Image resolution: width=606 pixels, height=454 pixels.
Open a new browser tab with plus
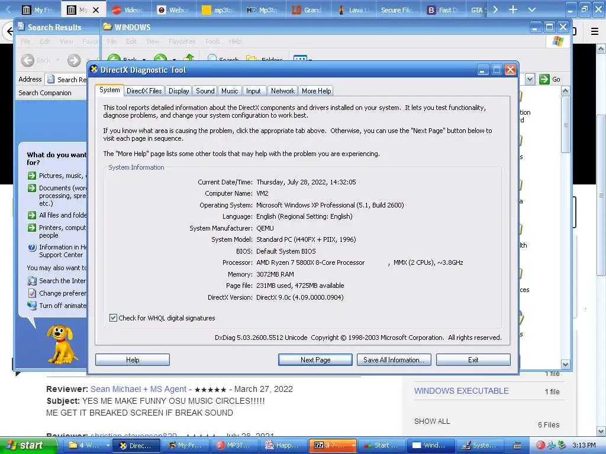pyautogui.click(x=513, y=9)
